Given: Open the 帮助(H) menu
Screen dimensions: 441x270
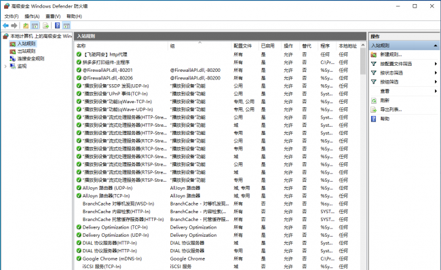Looking at the screenshot, I should coord(74,16).
